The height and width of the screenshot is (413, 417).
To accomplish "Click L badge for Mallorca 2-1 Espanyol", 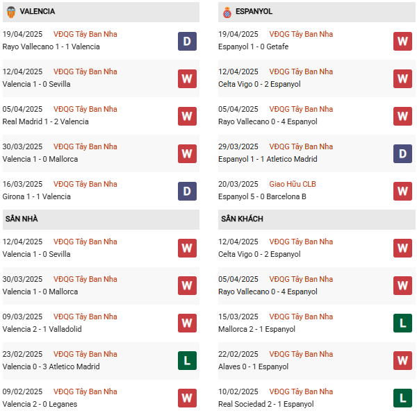I will pos(402,323).
